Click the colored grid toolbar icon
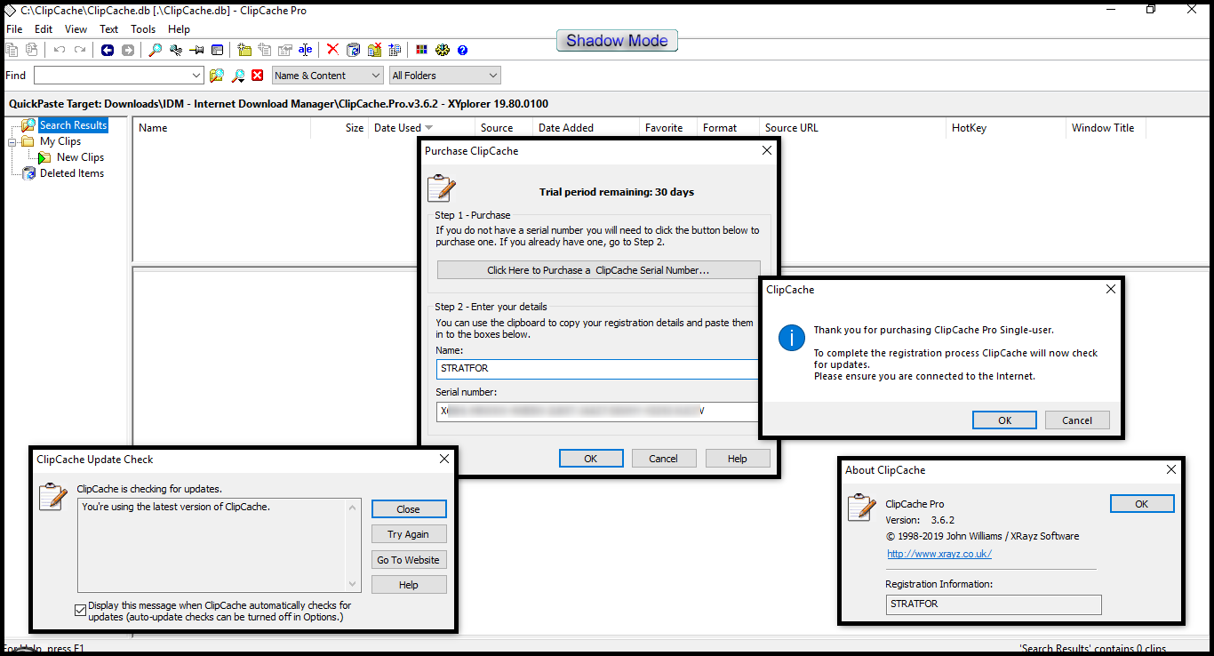 coord(422,51)
